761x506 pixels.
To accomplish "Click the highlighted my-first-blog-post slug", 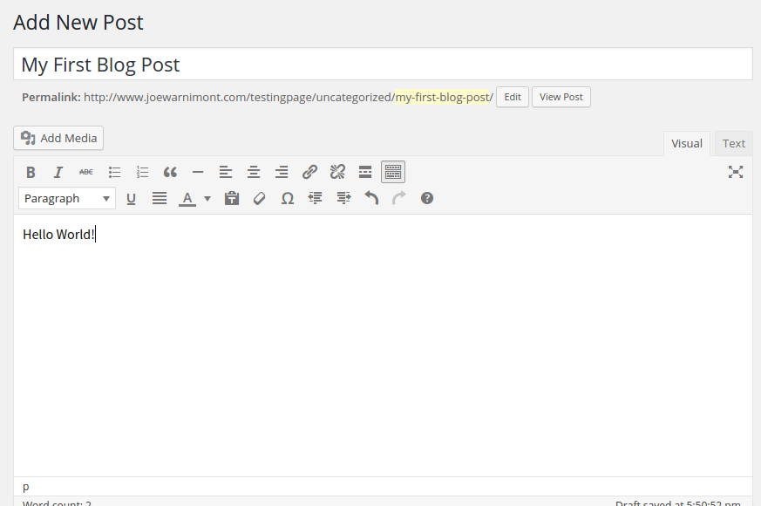I will click(444, 97).
